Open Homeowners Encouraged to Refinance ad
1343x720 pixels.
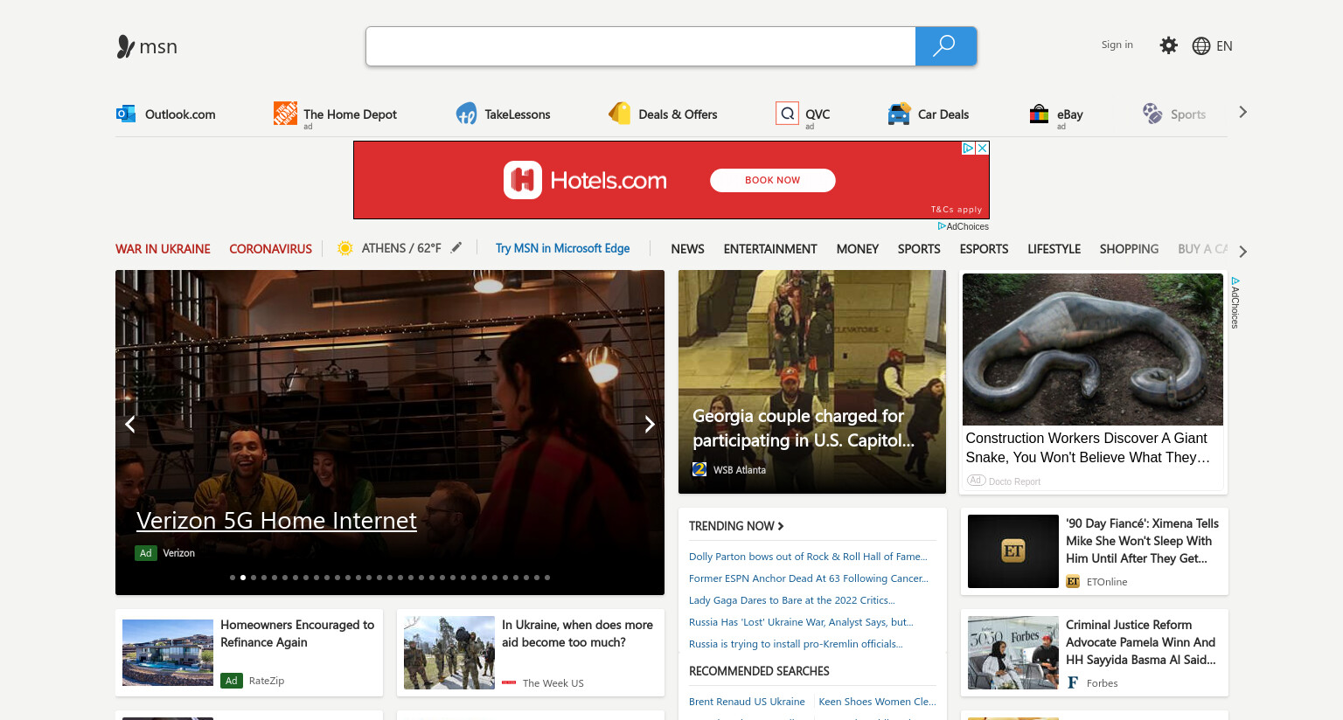tap(297, 633)
